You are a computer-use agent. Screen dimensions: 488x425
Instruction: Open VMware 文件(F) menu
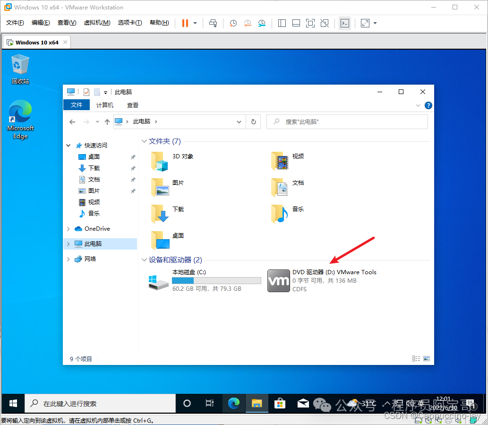coord(15,23)
